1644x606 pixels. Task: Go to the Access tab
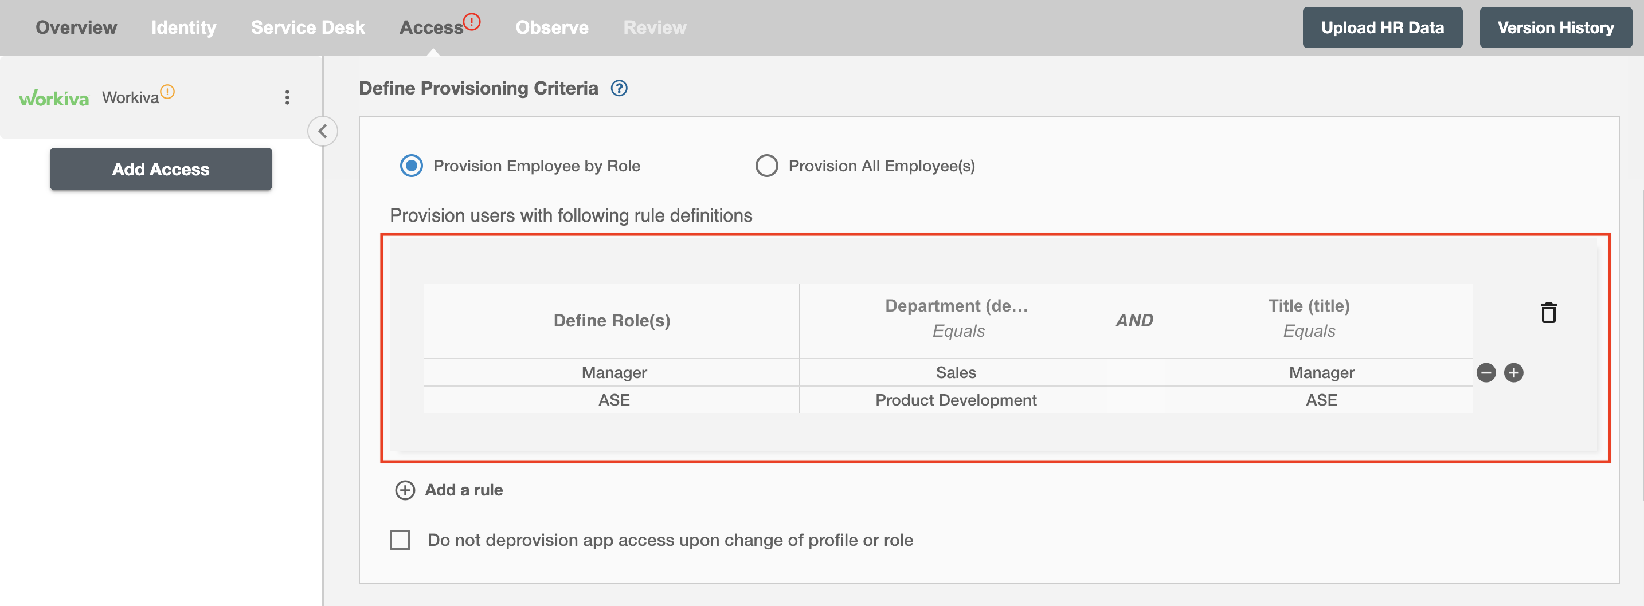(x=432, y=27)
